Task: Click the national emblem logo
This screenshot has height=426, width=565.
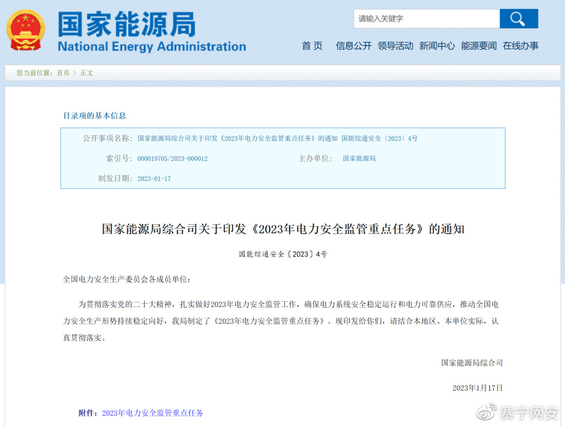Action: (26, 30)
